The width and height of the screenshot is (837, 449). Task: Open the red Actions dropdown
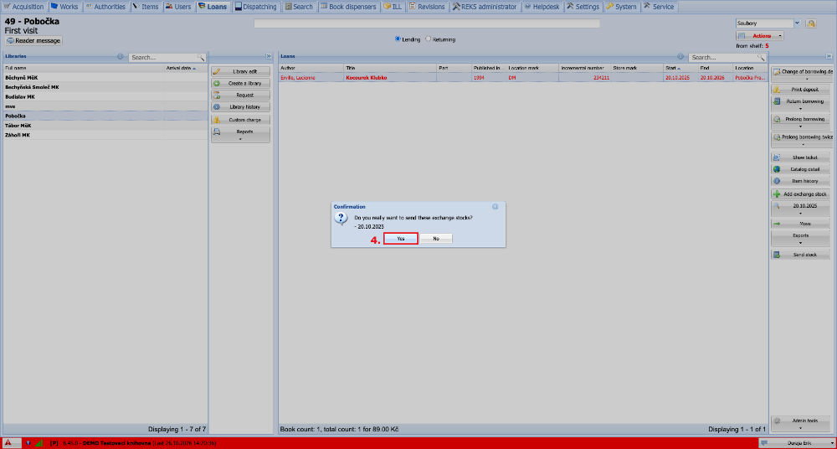point(760,36)
